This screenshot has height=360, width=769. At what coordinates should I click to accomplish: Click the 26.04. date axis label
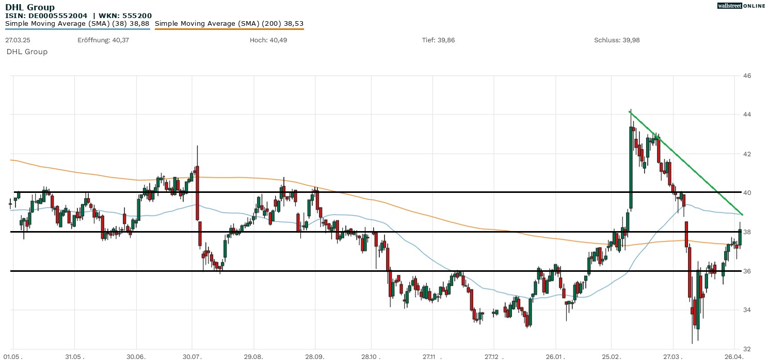734,356
